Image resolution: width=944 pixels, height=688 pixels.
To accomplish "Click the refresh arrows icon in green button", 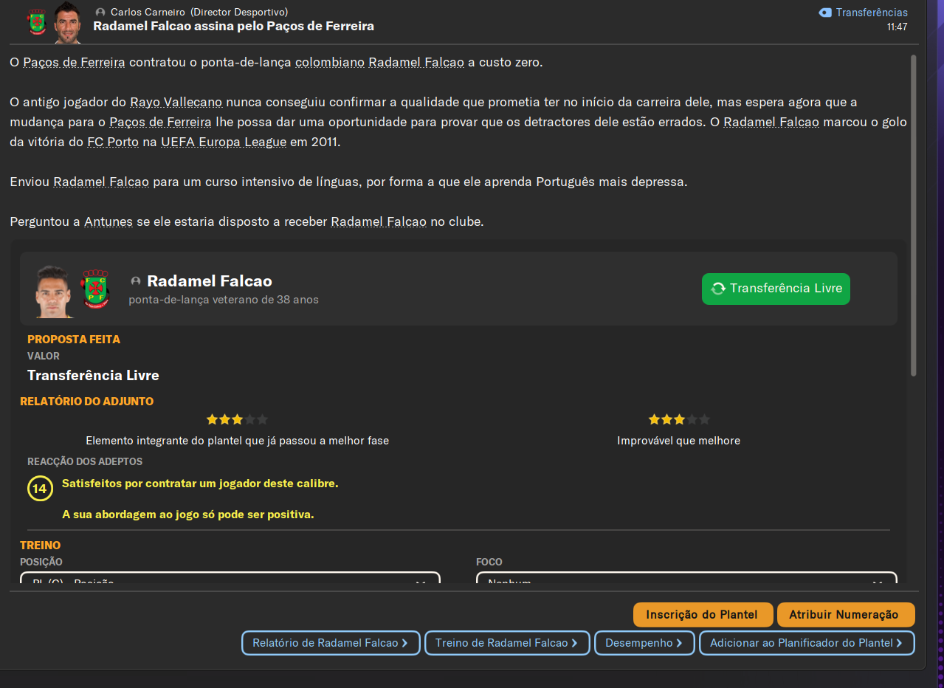I will (718, 289).
